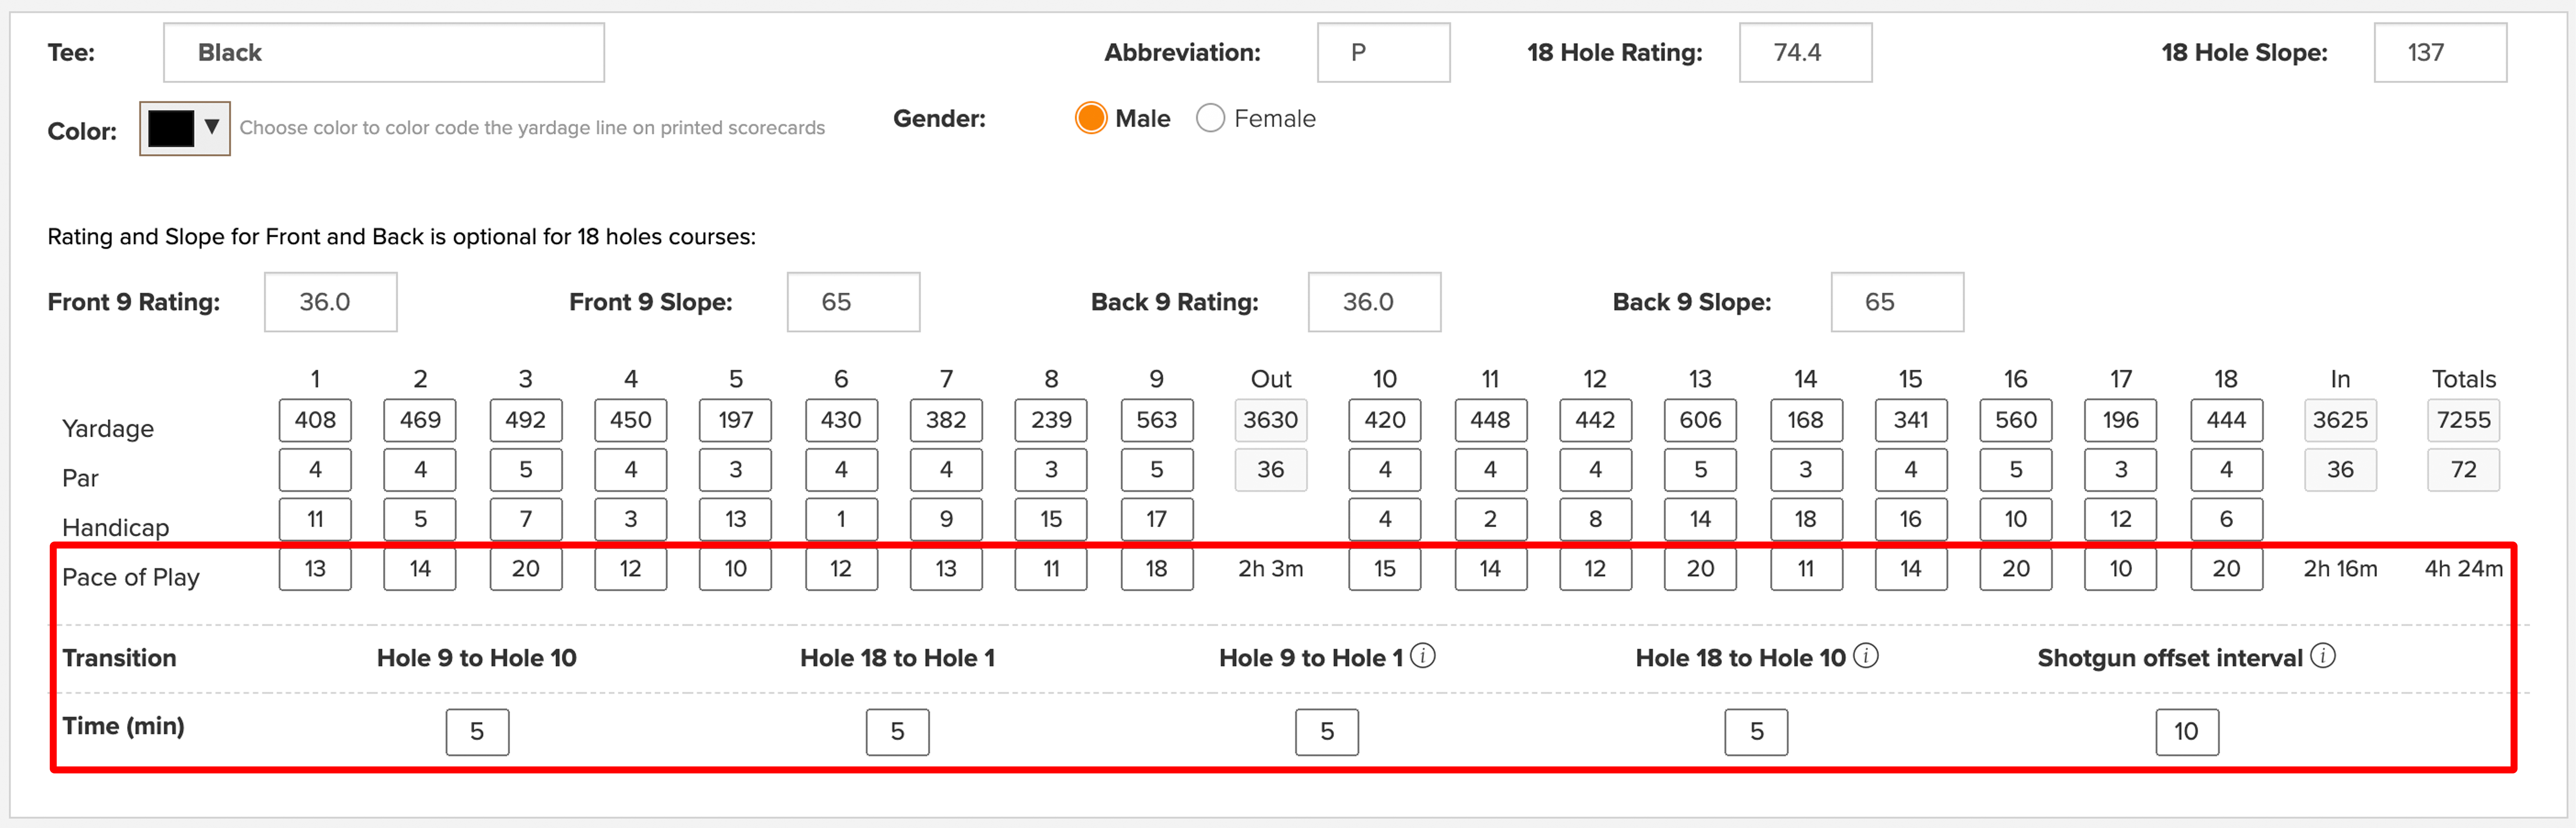Viewport: 2576px width, 828px height.
Task: Click Shotgun offset interval time field
Action: coord(2187,732)
